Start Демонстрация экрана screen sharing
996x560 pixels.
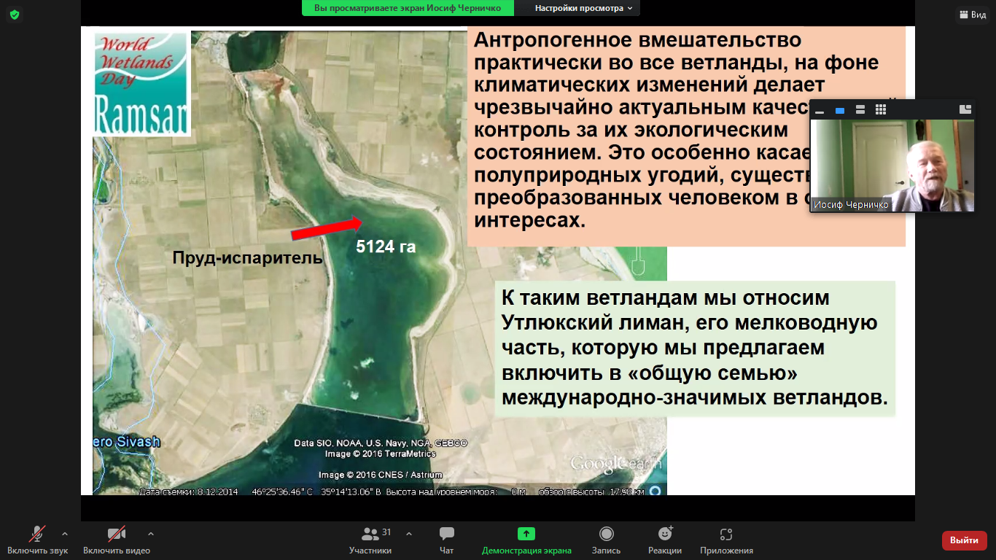526,540
